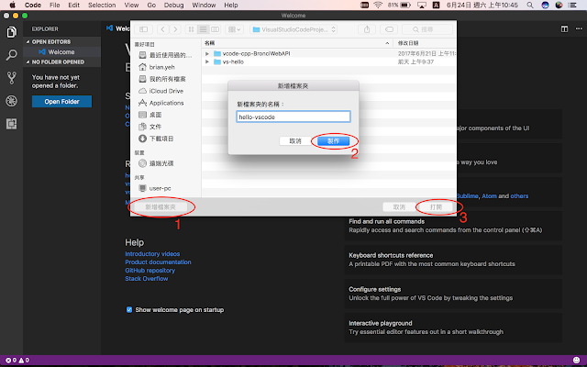The image size is (587, 367).
Task: Open Interactive playground walkthrough
Action: (x=453, y=328)
